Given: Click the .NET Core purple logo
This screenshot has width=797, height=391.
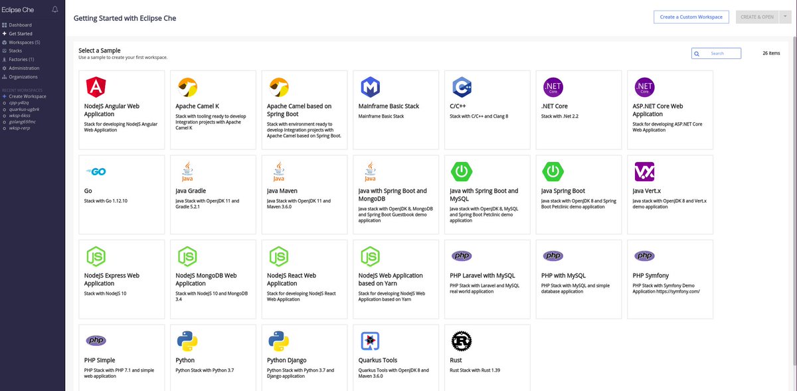Looking at the screenshot, I should pyautogui.click(x=553, y=87).
